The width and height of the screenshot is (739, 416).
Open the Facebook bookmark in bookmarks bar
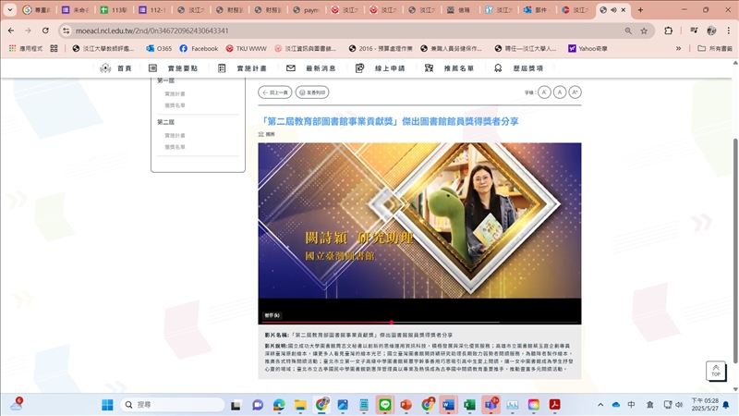[199, 48]
